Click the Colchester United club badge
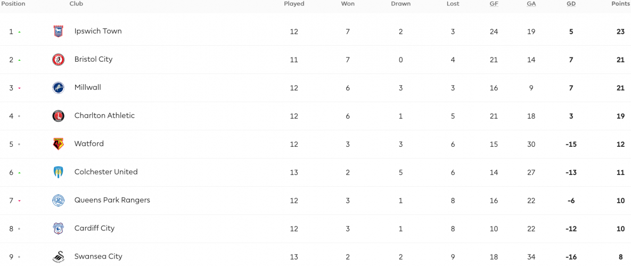Image resolution: width=631 pixels, height=266 pixels. click(x=59, y=172)
